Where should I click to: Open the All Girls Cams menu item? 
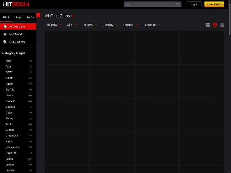coord(18,27)
